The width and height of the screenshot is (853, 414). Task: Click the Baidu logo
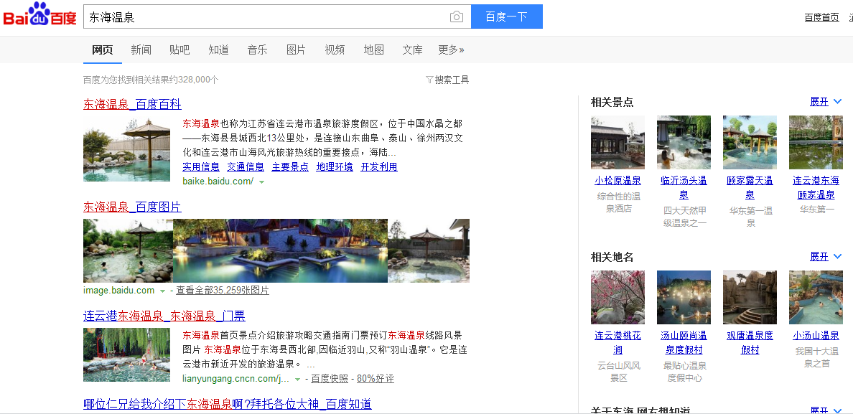39,15
